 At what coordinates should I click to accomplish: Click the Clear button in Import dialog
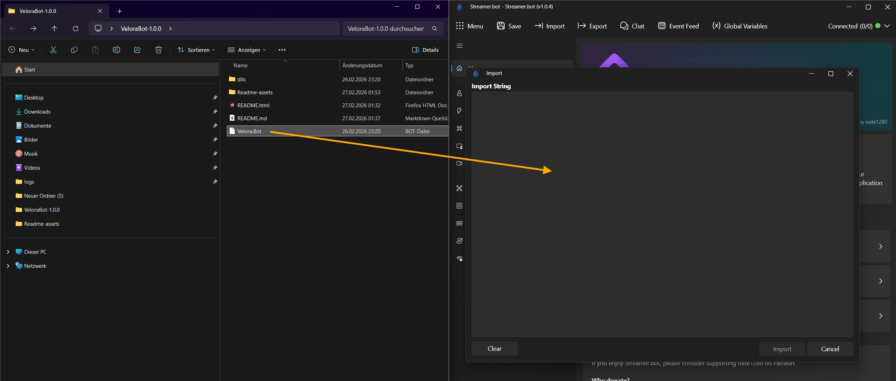click(x=494, y=348)
